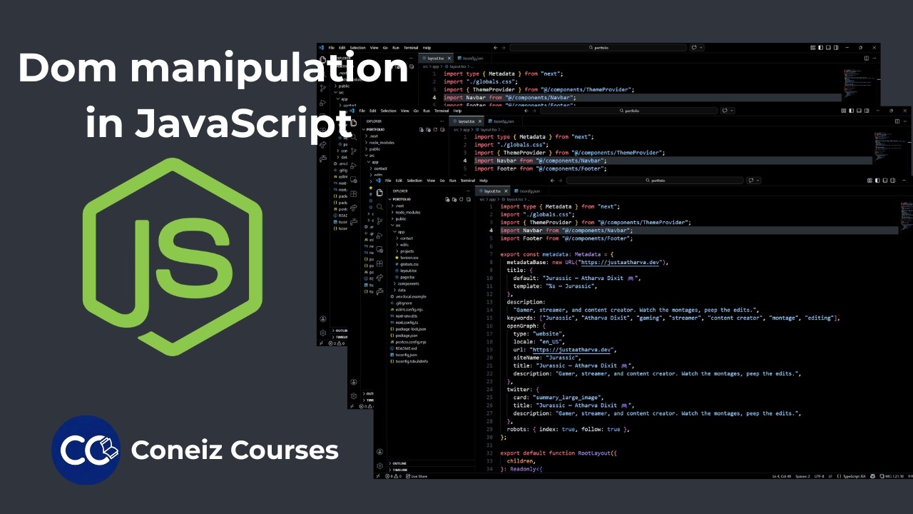913x514 pixels.
Task: Click the minimap in rearmost window editor
Action: point(860,82)
